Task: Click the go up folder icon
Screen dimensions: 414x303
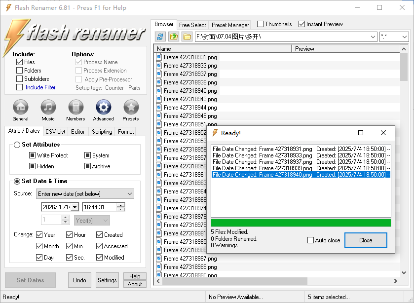Action: (174, 37)
